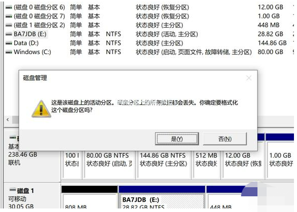This screenshot has height=212, width=297.
Task: Select the 808 MB unallocated block on disk 1
Action: tap(90, 201)
